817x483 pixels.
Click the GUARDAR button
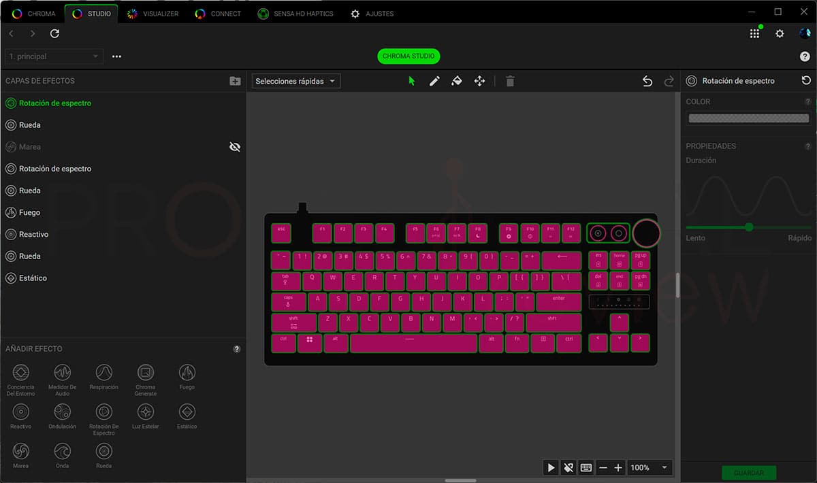749,473
